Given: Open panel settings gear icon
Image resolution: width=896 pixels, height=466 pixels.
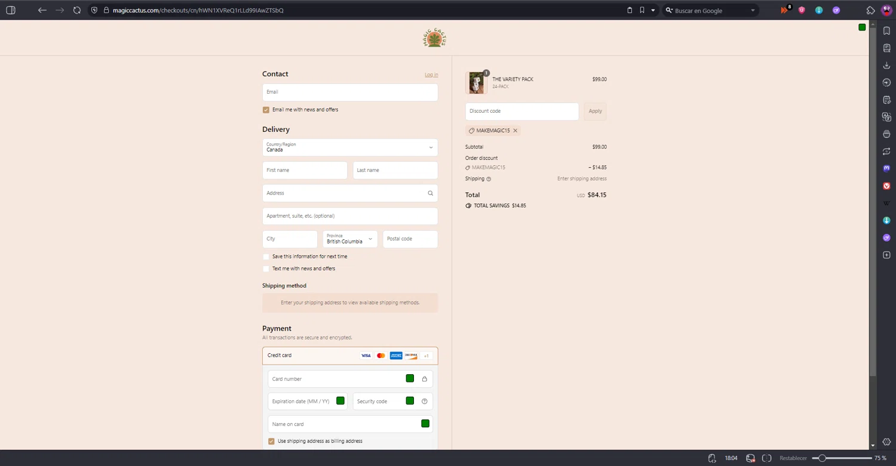Looking at the screenshot, I should [x=886, y=442].
